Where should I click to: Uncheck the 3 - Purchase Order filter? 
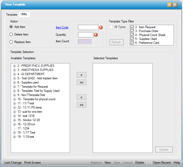coord(132,31)
